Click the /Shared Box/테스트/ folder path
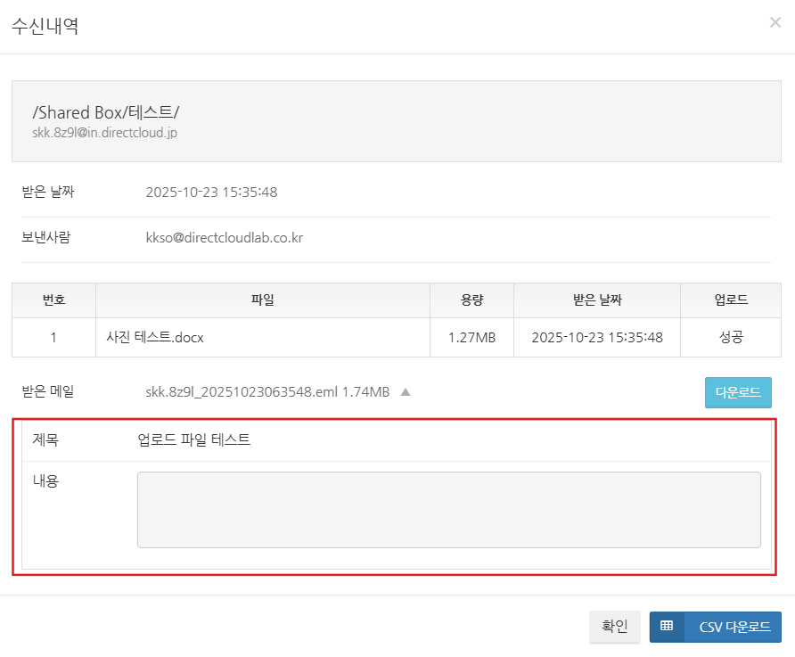 (x=106, y=112)
